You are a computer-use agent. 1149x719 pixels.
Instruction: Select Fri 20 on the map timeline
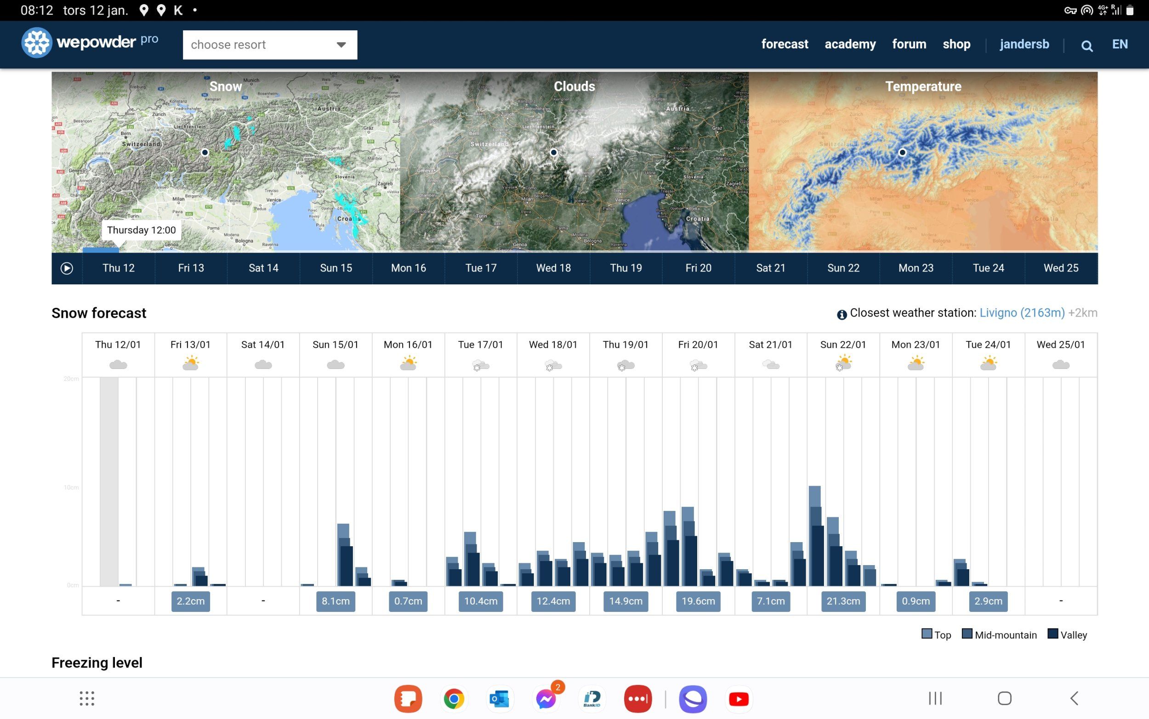pyautogui.click(x=698, y=268)
